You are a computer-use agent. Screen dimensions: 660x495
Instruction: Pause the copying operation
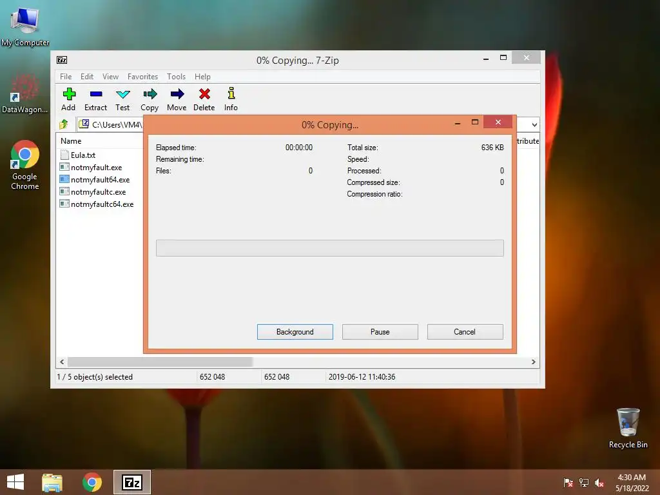pos(380,332)
